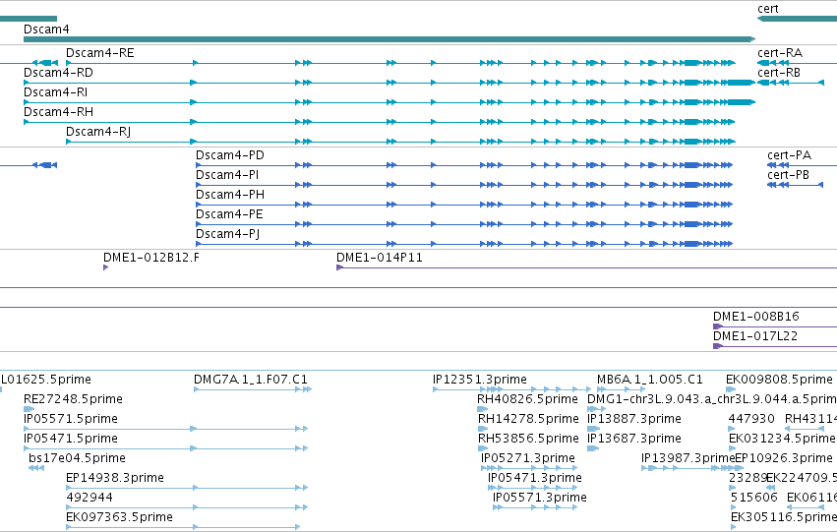Click DME1-012B12.F purple arrow glyph
837x532 pixels.
(105, 267)
